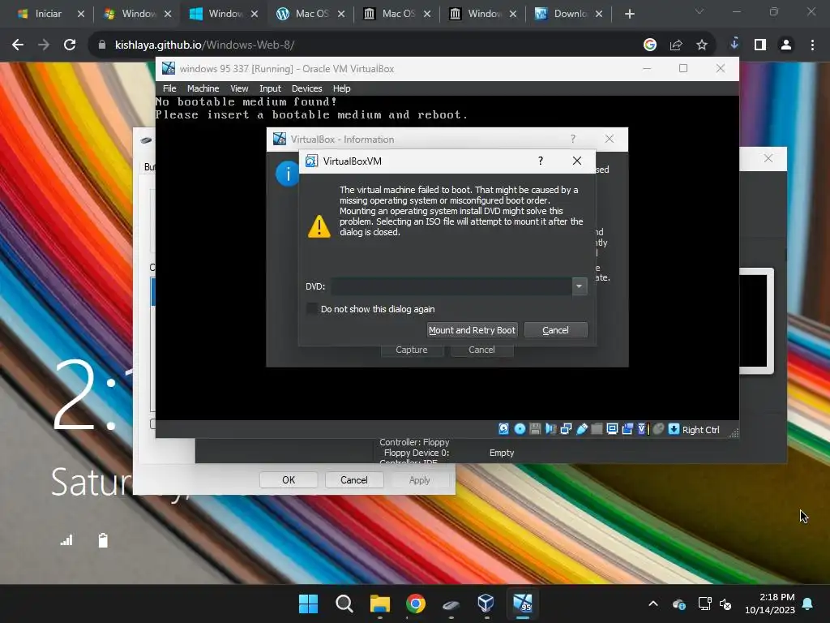830x623 pixels.
Task: Open the Help menu in VirtualBox
Action: 341,88
